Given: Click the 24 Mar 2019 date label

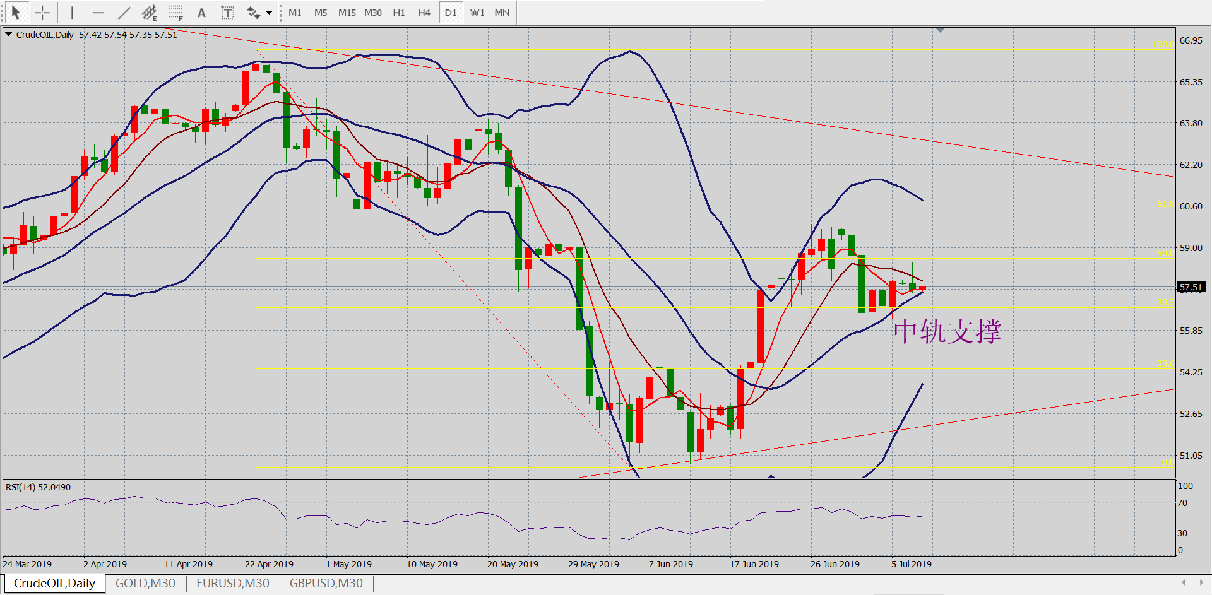Looking at the screenshot, I should [x=27, y=564].
